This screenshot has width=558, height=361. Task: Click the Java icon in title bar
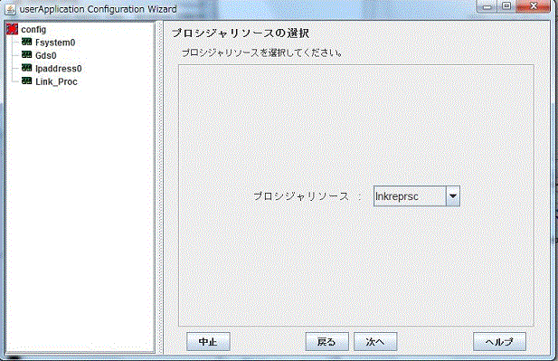click(10, 9)
